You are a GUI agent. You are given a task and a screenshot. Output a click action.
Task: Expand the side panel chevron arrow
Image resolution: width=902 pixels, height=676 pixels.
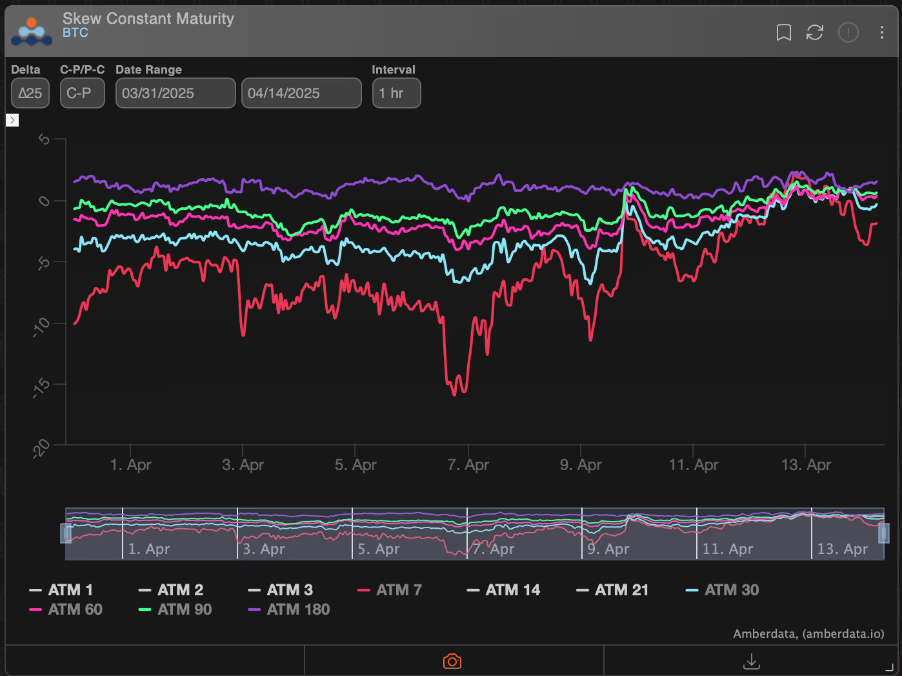(12, 120)
